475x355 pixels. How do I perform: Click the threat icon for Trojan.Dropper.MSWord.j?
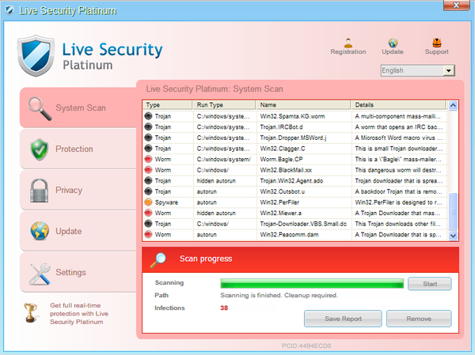coord(148,138)
